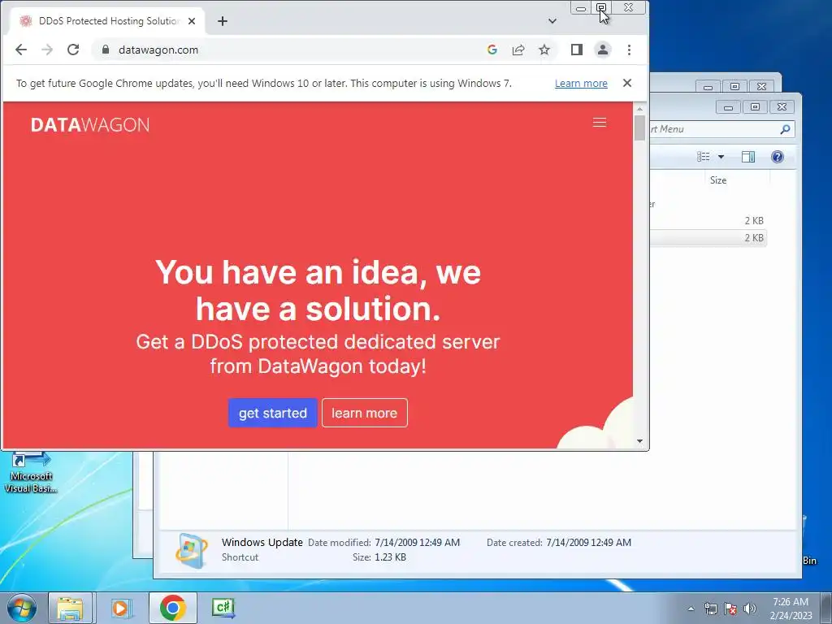Click the Size 1.23 KB value
This screenshot has width=832, height=624.
tap(390, 557)
